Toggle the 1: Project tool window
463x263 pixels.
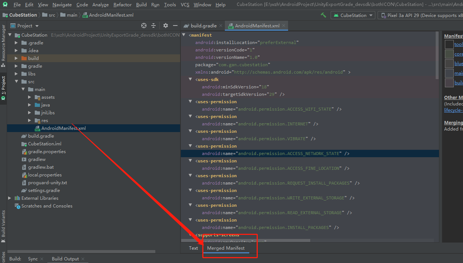pos(3,87)
